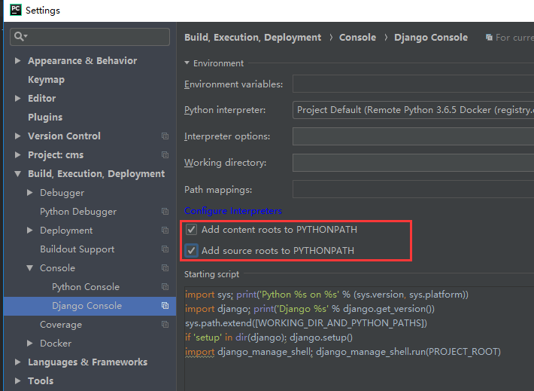Click the search magnifier icon
The width and height of the screenshot is (534, 391).
click(20, 36)
